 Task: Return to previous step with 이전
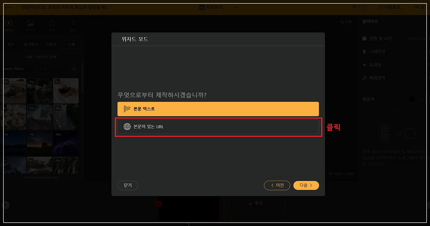pyautogui.click(x=277, y=185)
